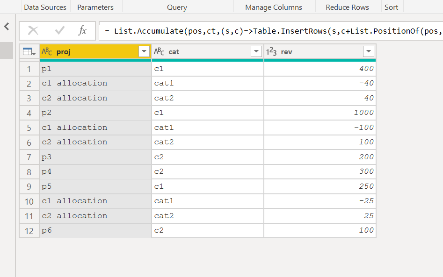
Task: Collapse the Queries pane with arrow
Action: tap(7, 27)
